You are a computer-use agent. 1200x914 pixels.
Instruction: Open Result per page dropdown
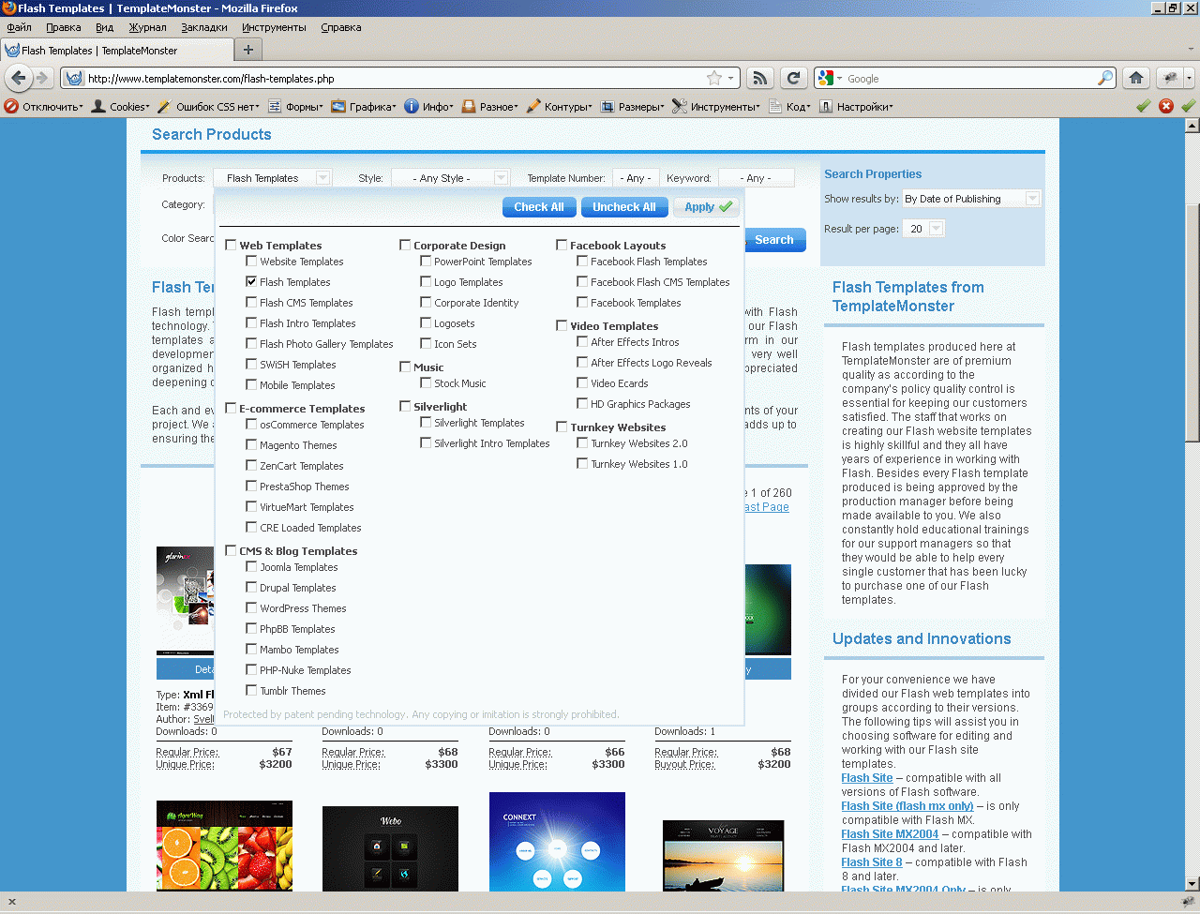coord(923,229)
